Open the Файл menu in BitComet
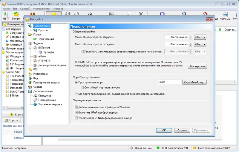Screen dimensions: 239x152 click(x=6, y=9)
